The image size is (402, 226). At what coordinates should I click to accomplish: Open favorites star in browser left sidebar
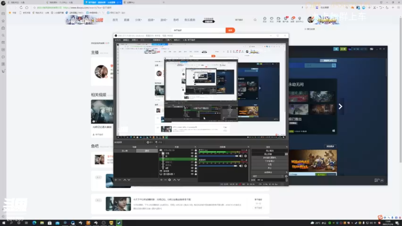3,21
